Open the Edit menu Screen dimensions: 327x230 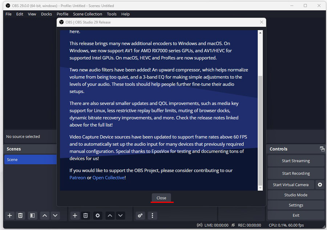click(x=20, y=14)
